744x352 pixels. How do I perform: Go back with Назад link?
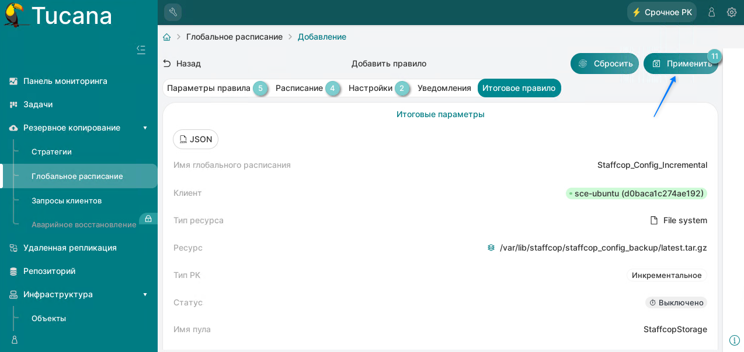(x=182, y=64)
